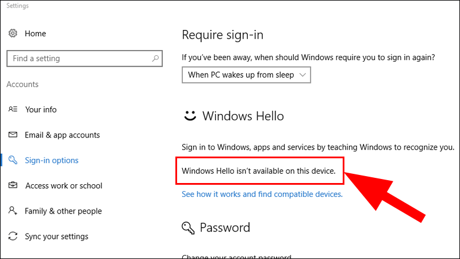Screen dimensions: 460x259
Task: Click the dropdown chevron arrow
Action: (x=302, y=75)
